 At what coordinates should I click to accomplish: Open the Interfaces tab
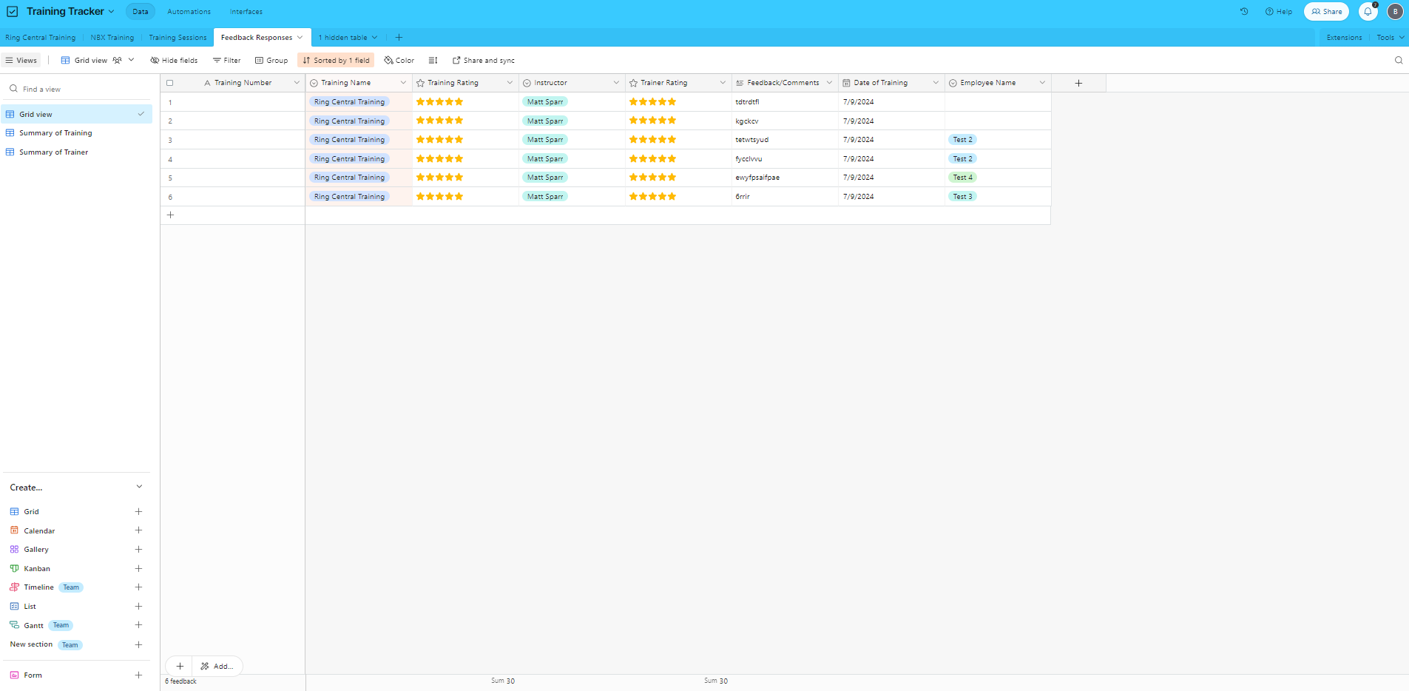pyautogui.click(x=246, y=12)
